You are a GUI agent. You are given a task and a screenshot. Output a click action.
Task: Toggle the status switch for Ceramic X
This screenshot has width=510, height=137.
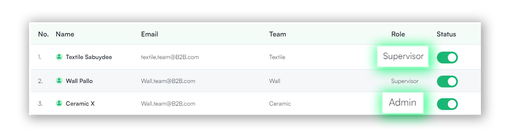pyautogui.click(x=447, y=104)
